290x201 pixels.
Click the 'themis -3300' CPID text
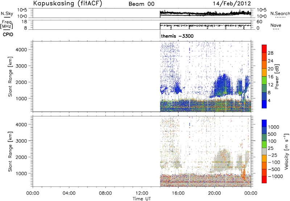[177, 36]
